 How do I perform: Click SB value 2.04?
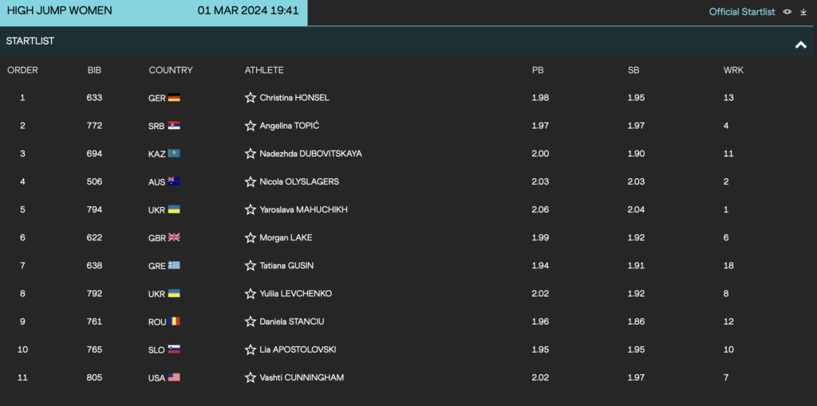[x=636, y=210]
